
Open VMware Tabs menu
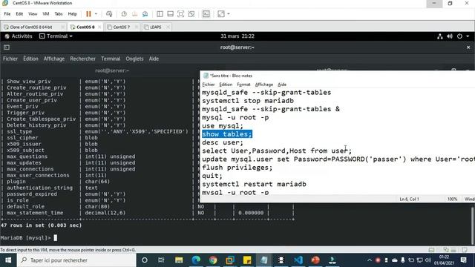59,14
